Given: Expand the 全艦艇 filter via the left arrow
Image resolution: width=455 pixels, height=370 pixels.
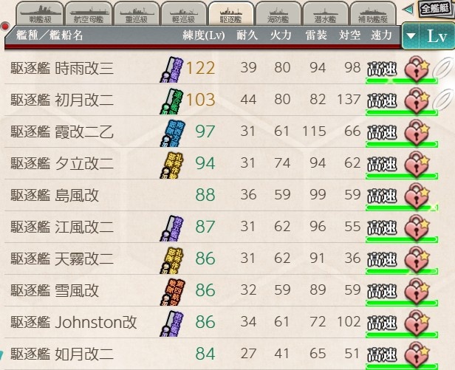Looking at the screenshot, I should (408, 10).
